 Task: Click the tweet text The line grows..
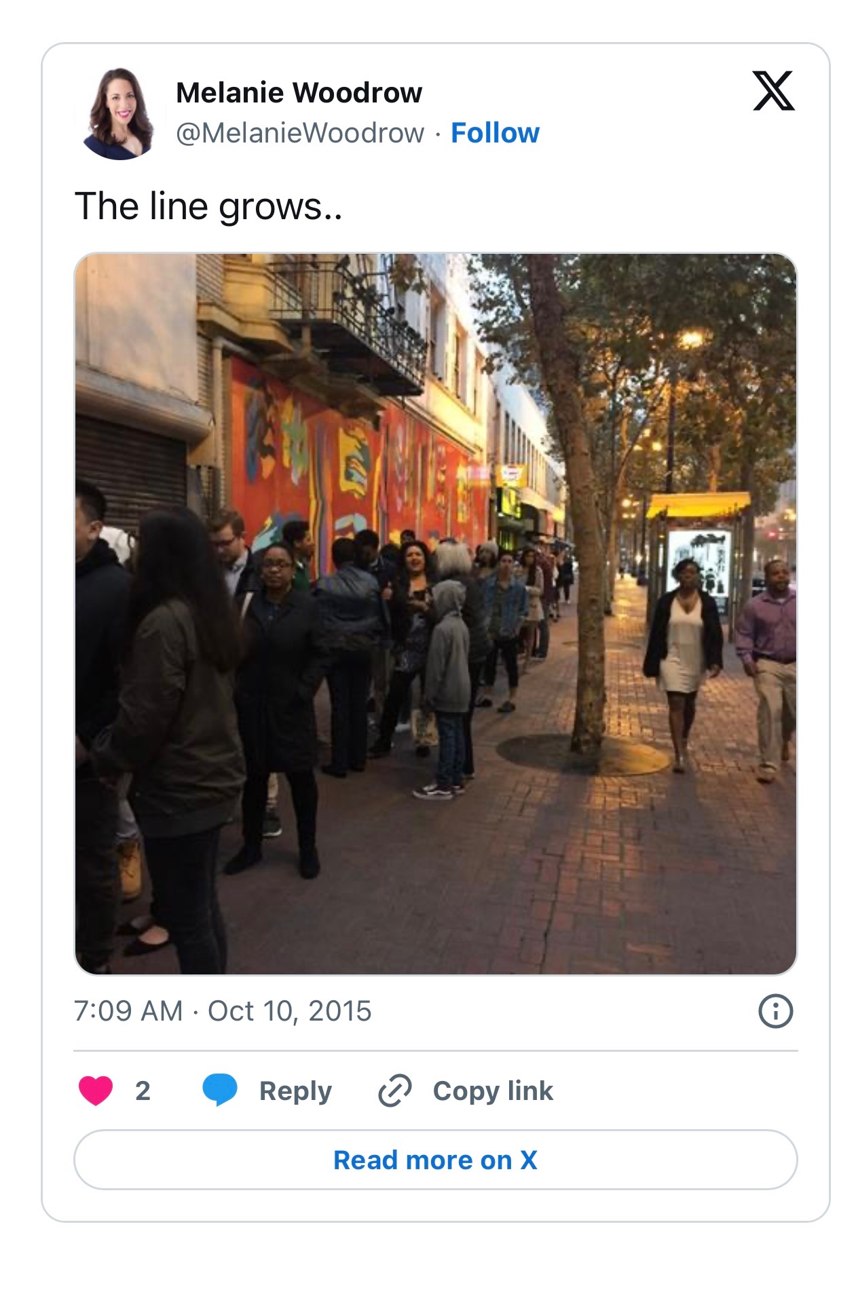point(208,206)
